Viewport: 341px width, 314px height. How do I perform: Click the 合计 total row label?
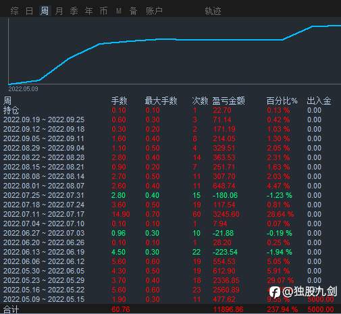point(11,309)
